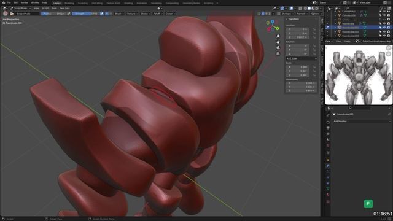The height and width of the screenshot is (221, 393).
Task: Select rendered viewport shading
Action: 317,8
